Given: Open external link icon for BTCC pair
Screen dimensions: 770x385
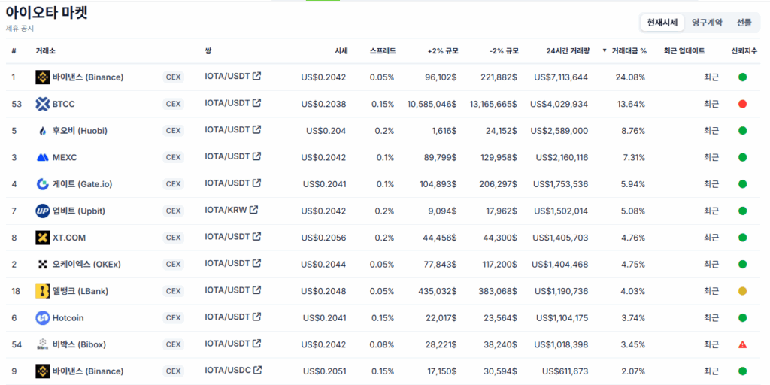Looking at the screenshot, I should click(x=256, y=102).
